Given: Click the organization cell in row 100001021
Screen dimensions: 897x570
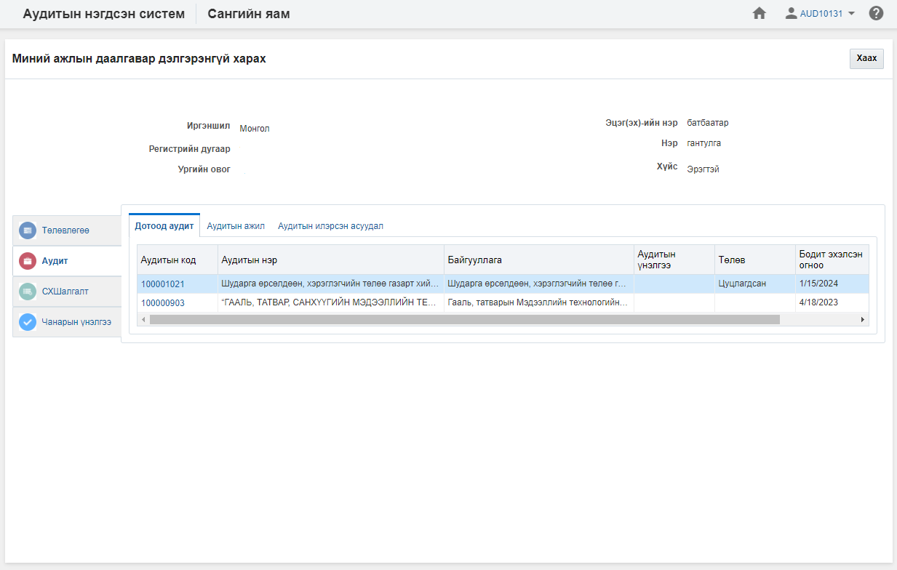Looking at the screenshot, I should click(x=539, y=284).
